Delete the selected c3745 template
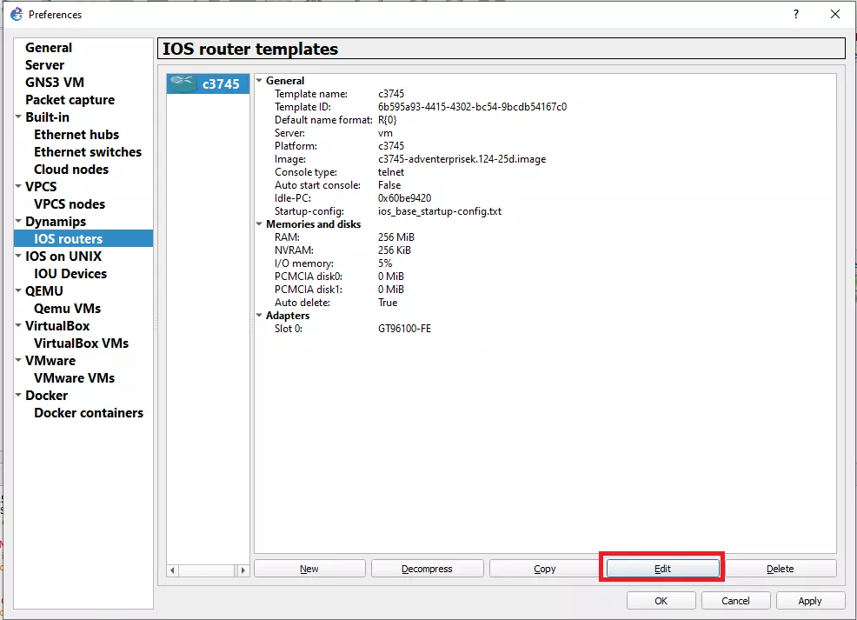 [x=780, y=569]
